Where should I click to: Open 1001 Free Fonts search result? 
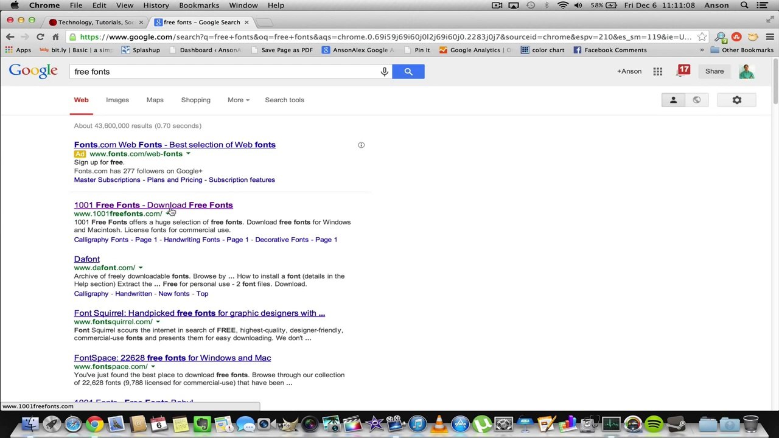[153, 205]
